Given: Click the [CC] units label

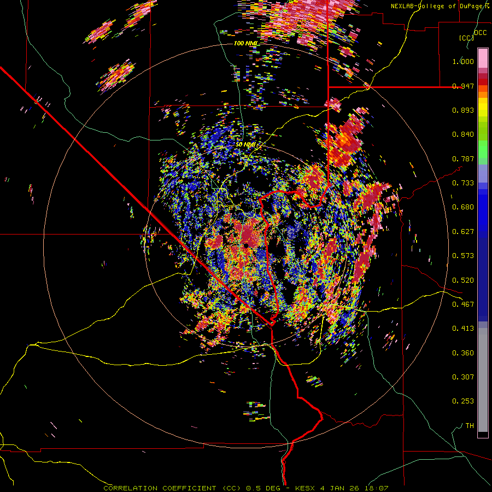Looking at the screenshot, I should tap(466, 38).
